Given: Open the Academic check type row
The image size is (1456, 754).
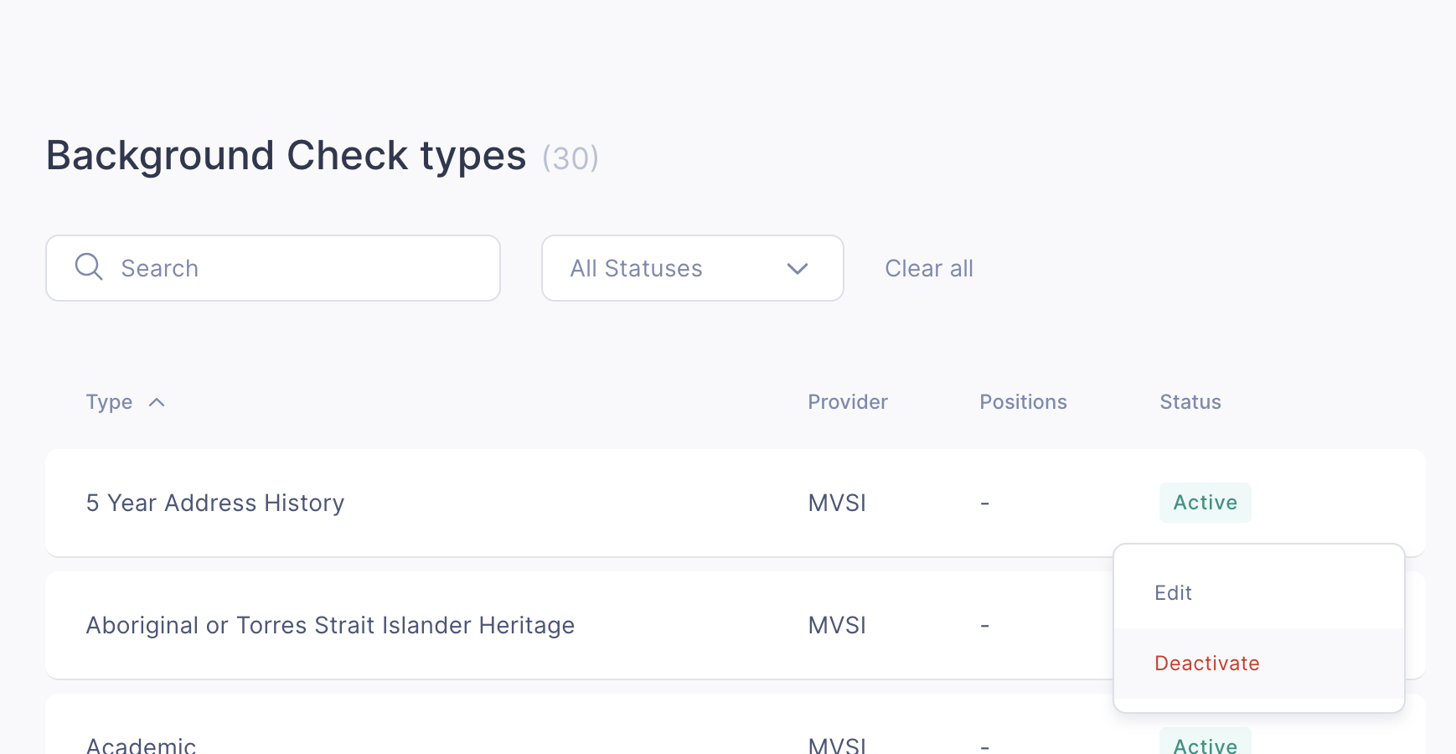Looking at the screenshot, I should pyautogui.click(x=736, y=725).
